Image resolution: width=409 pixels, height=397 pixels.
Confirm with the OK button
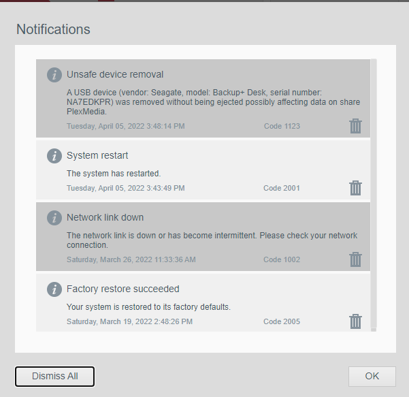tap(372, 376)
